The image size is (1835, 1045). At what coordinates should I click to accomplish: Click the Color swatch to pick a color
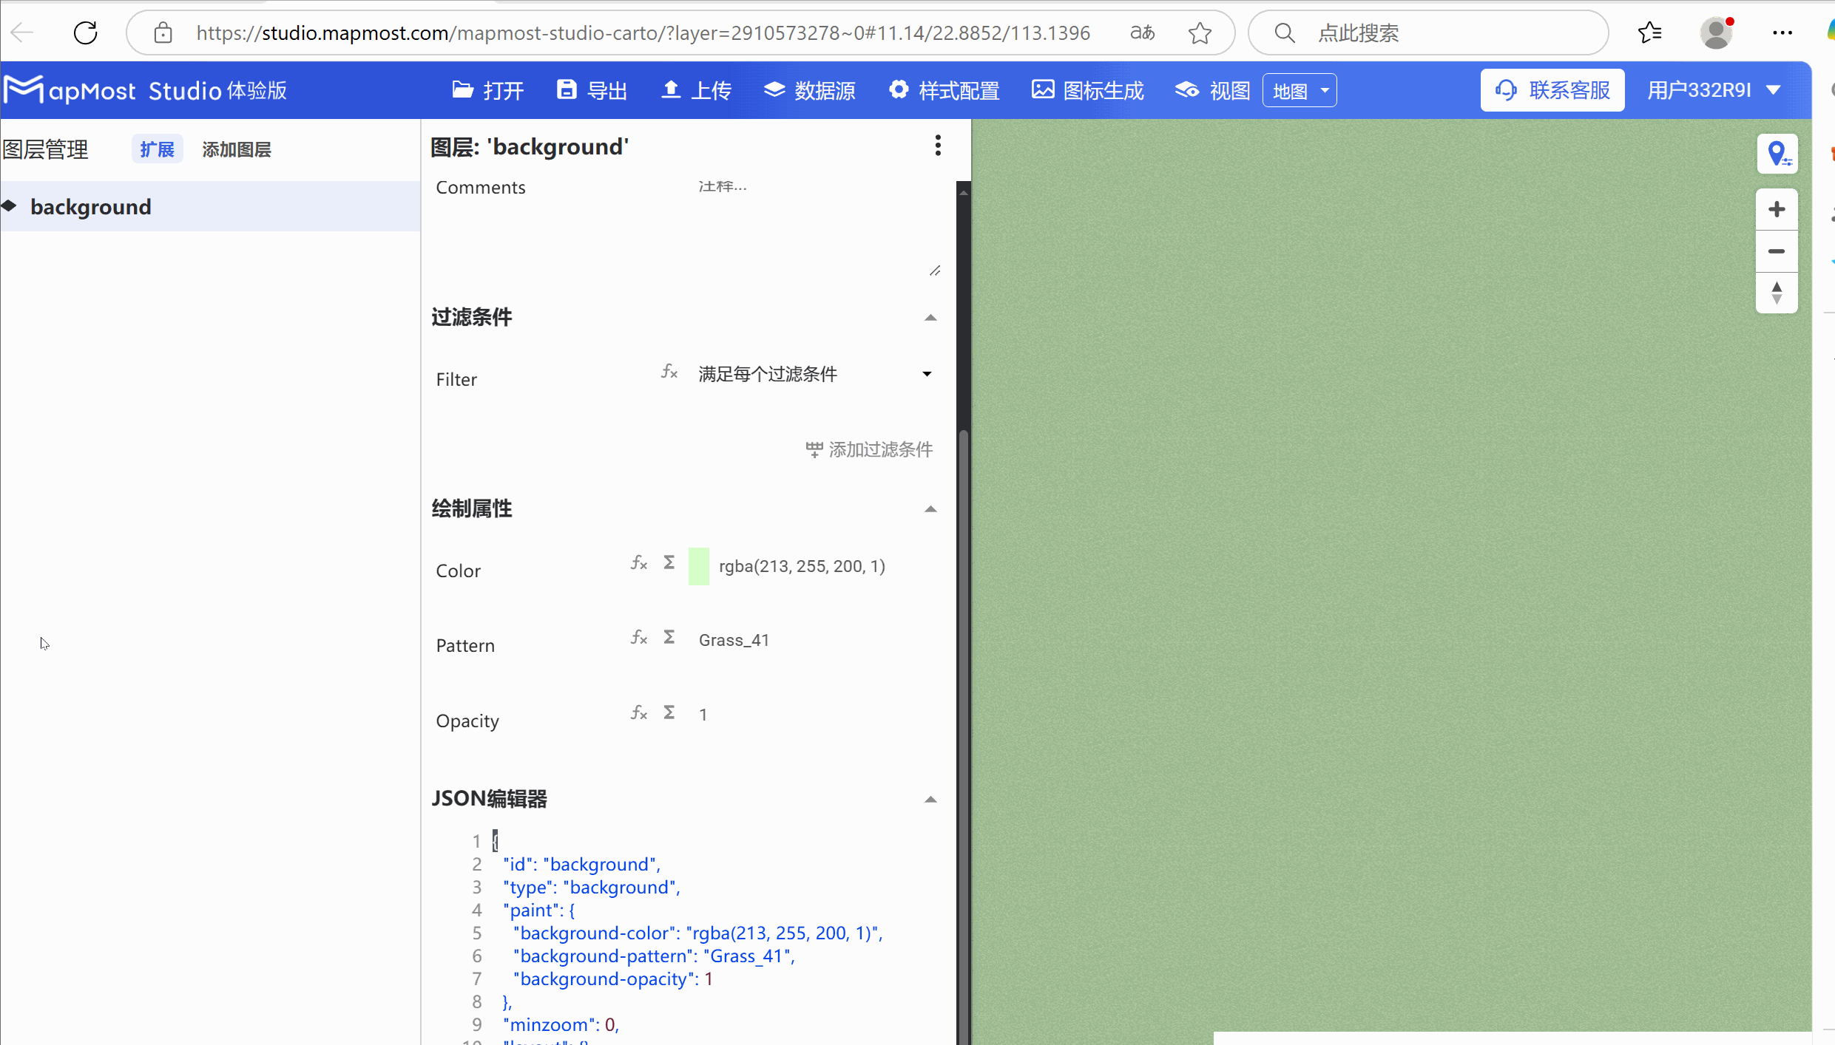click(x=698, y=566)
